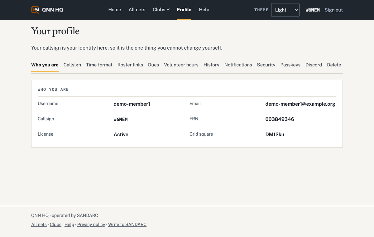Open the Theme selector set to Light
Image resolution: width=374 pixels, height=237 pixels.
coord(285,10)
